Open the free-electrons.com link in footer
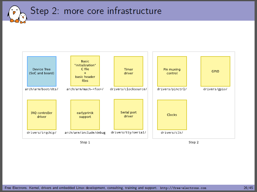Image resolution: width=257 pixels, height=192 pixels. 183,188
